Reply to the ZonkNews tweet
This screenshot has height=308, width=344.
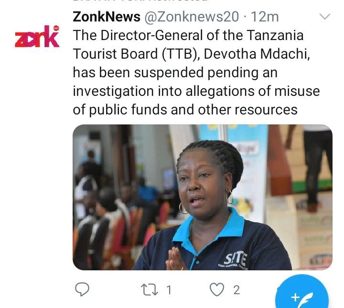(x=82, y=289)
